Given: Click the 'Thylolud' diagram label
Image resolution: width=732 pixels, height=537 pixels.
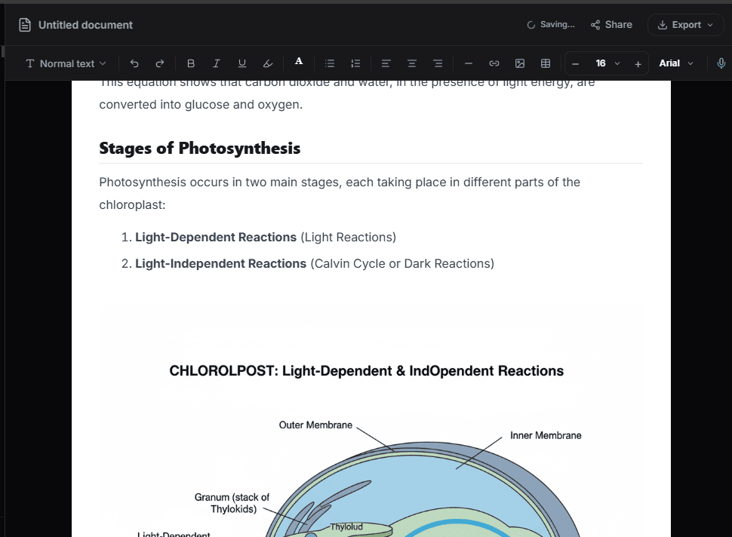Looking at the screenshot, I should (346, 526).
